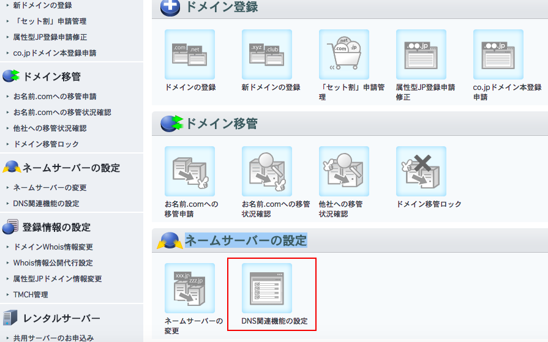This screenshot has height=342, width=548.
Task: Click the highlighted ネームサーバーの設定 section title
Action: coord(246,240)
